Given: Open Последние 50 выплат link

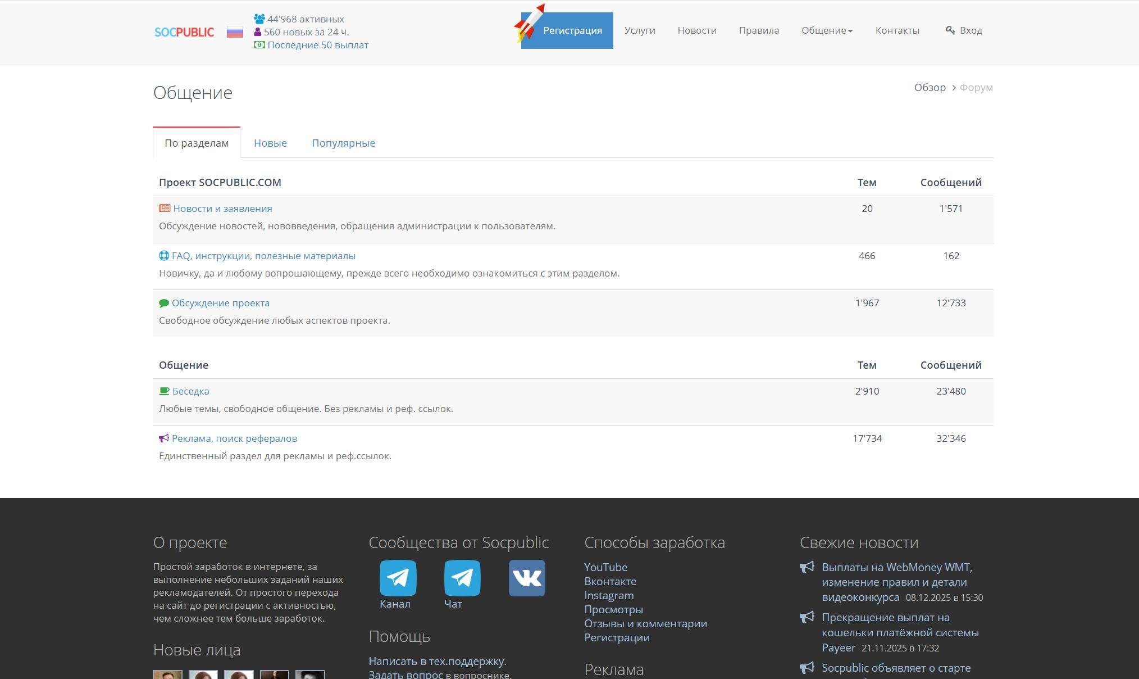Looking at the screenshot, I should (318, 45).
